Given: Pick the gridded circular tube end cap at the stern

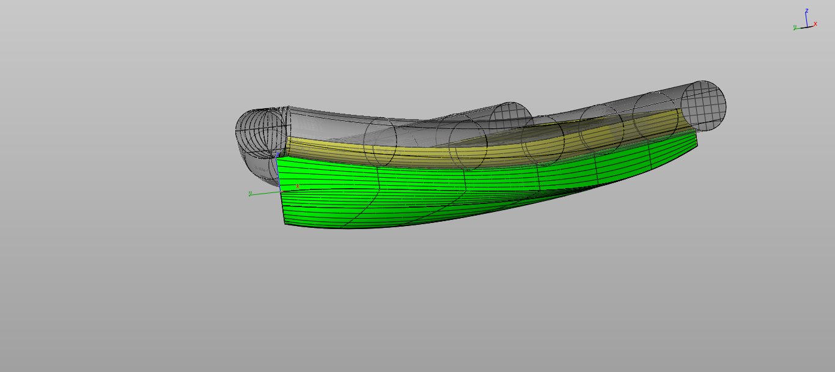Looking at the screenshot, I should click(x=704, y=106).
